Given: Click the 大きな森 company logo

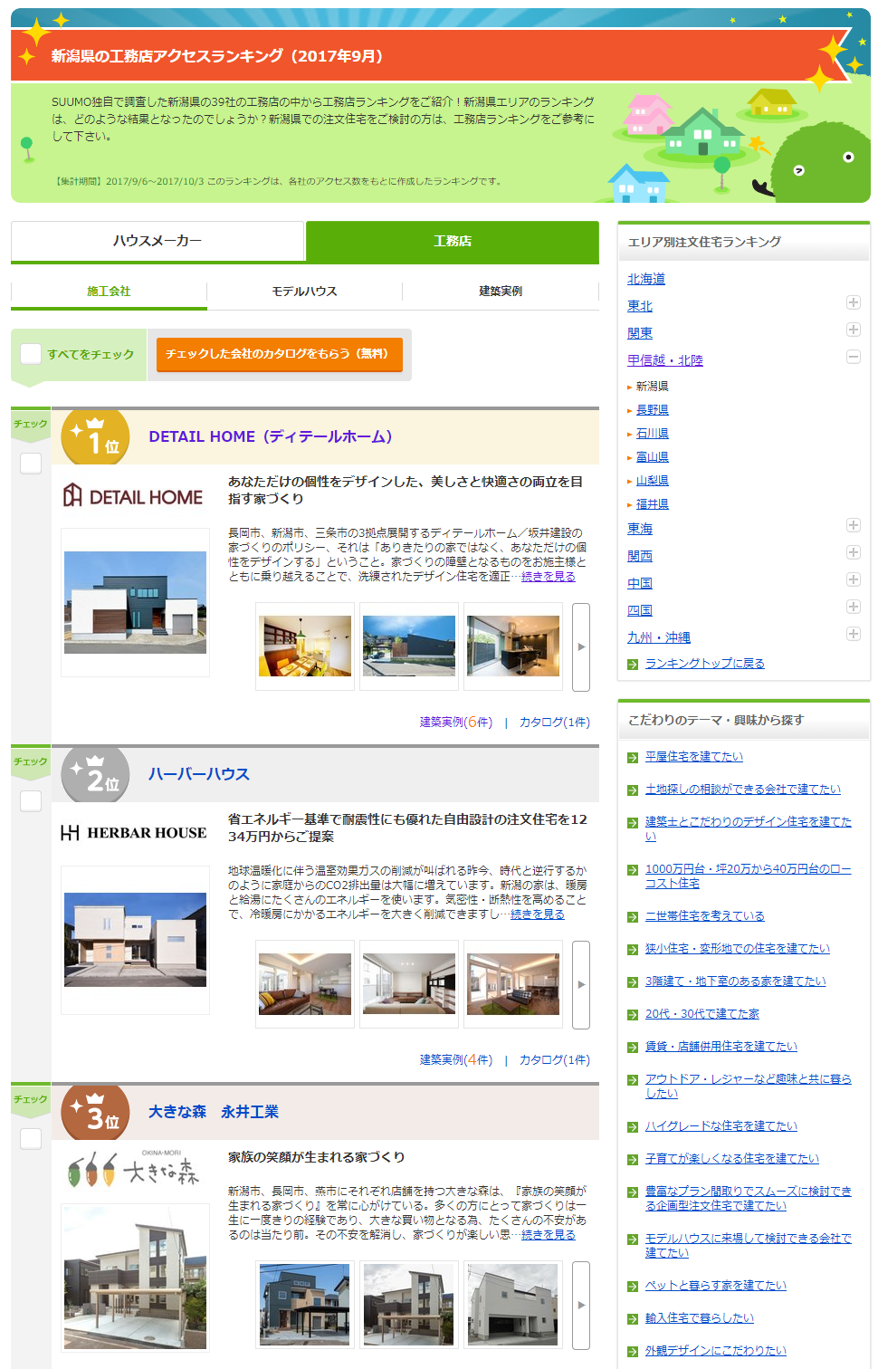Looking at the screenshot, I should (133, 1171).
